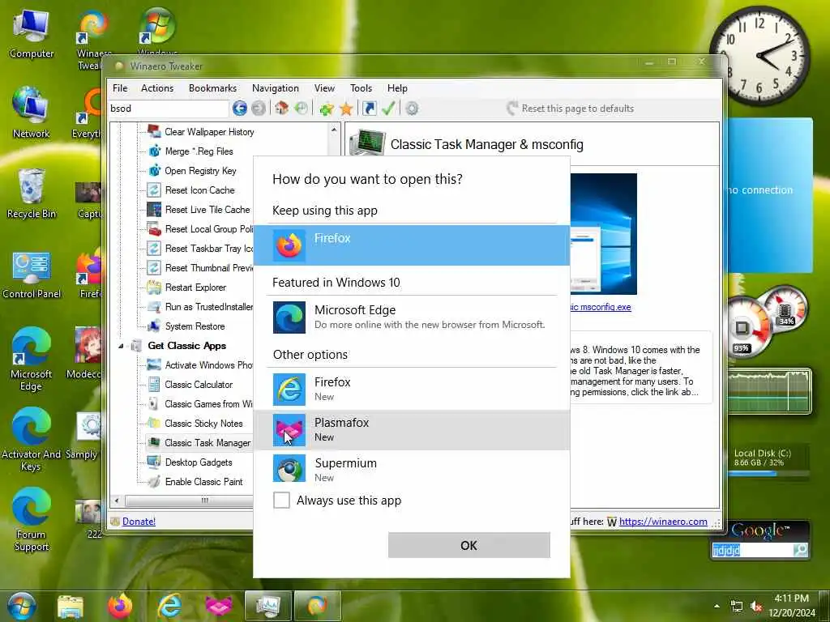Open Control Panel desktop icon
This screenshot has width=830, height=622.
click(x=32, y=275)
